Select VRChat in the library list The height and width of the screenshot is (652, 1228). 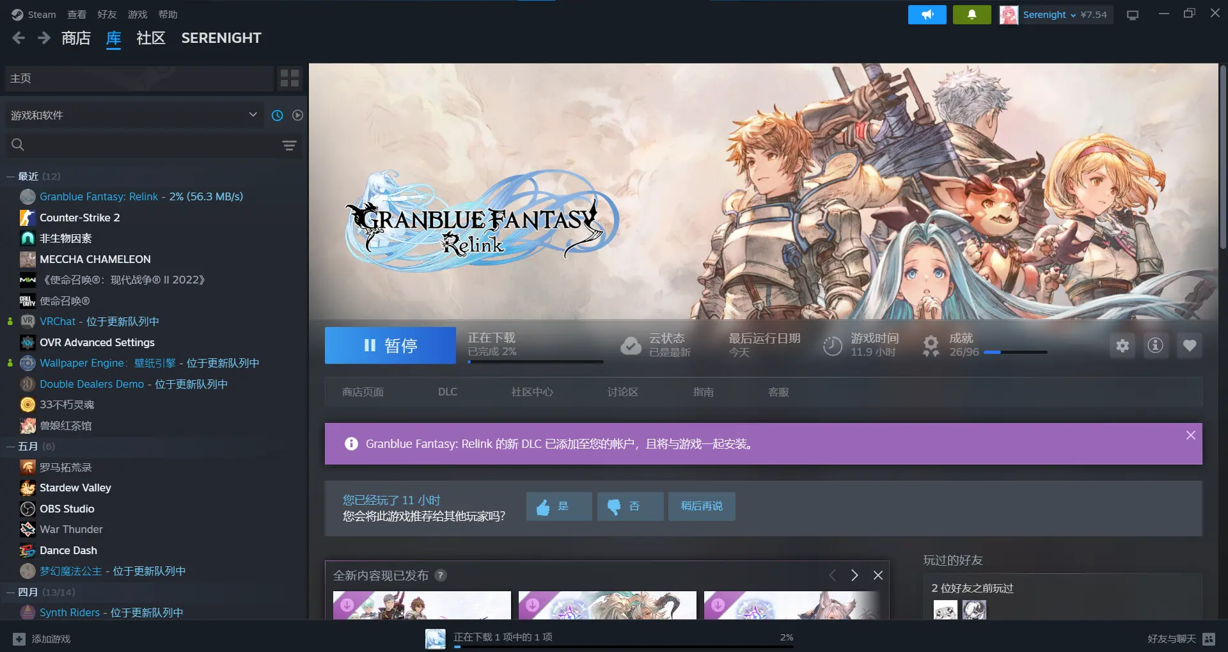[58, 321]
